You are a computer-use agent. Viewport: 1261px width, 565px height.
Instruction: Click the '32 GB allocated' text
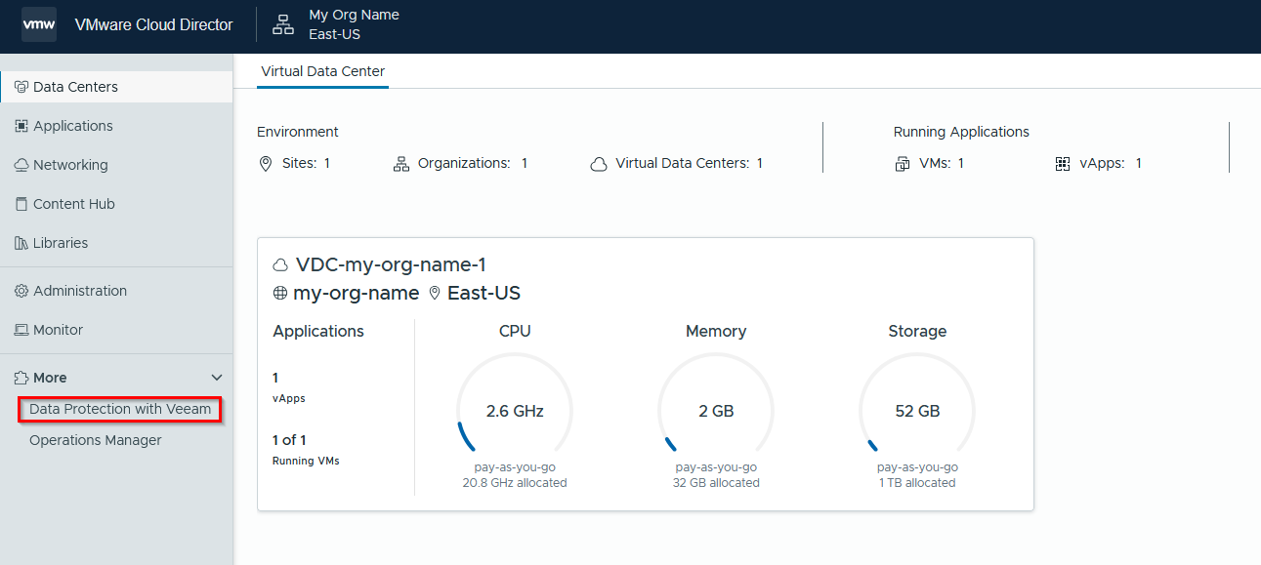716,483
